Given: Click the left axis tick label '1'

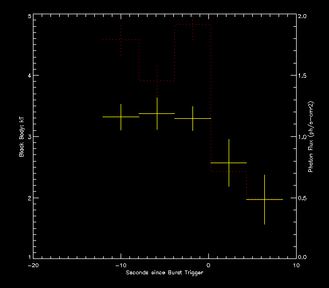Looking at the screenshot, I should [29, 257].
